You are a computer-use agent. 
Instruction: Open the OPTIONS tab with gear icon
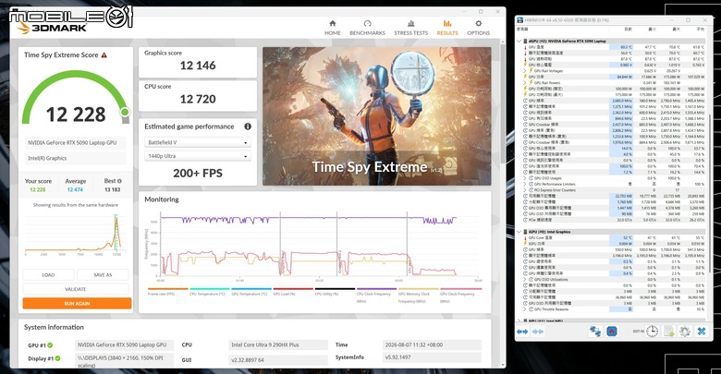click(x=478, y=28)
